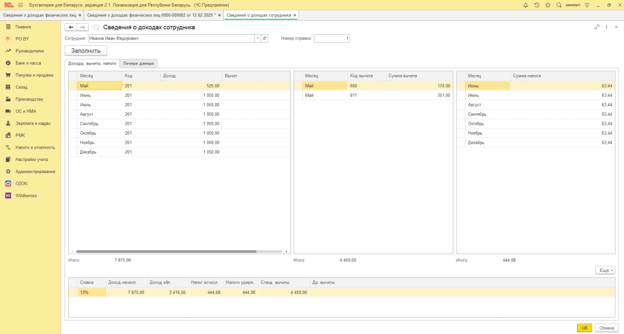Copy link to this form icon
The height and width of the screenshot is (334, 624).
click(597, 27)
